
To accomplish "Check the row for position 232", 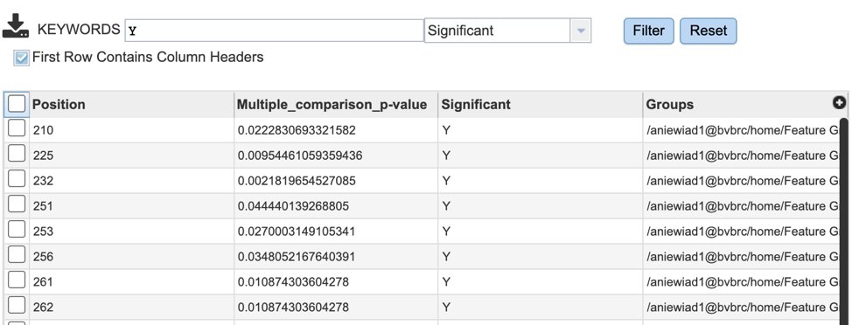I will [x=17, y=178].
